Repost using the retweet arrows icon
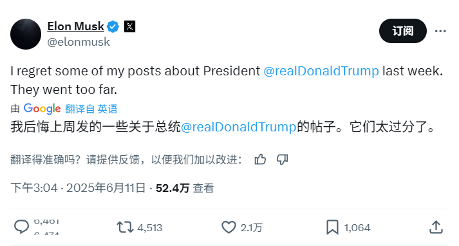This screenshot has height=246, width=459. coord(125,227)
